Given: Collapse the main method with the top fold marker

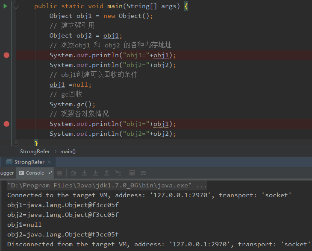Looking at the screenshot, I should click(16, 6).
